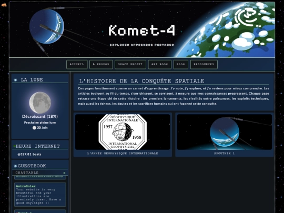Image resolution: width=284 pixels, height=213 pixels.
Task: Open the Spoutnik 1 thumbnail image
Action: click(225, 132)
